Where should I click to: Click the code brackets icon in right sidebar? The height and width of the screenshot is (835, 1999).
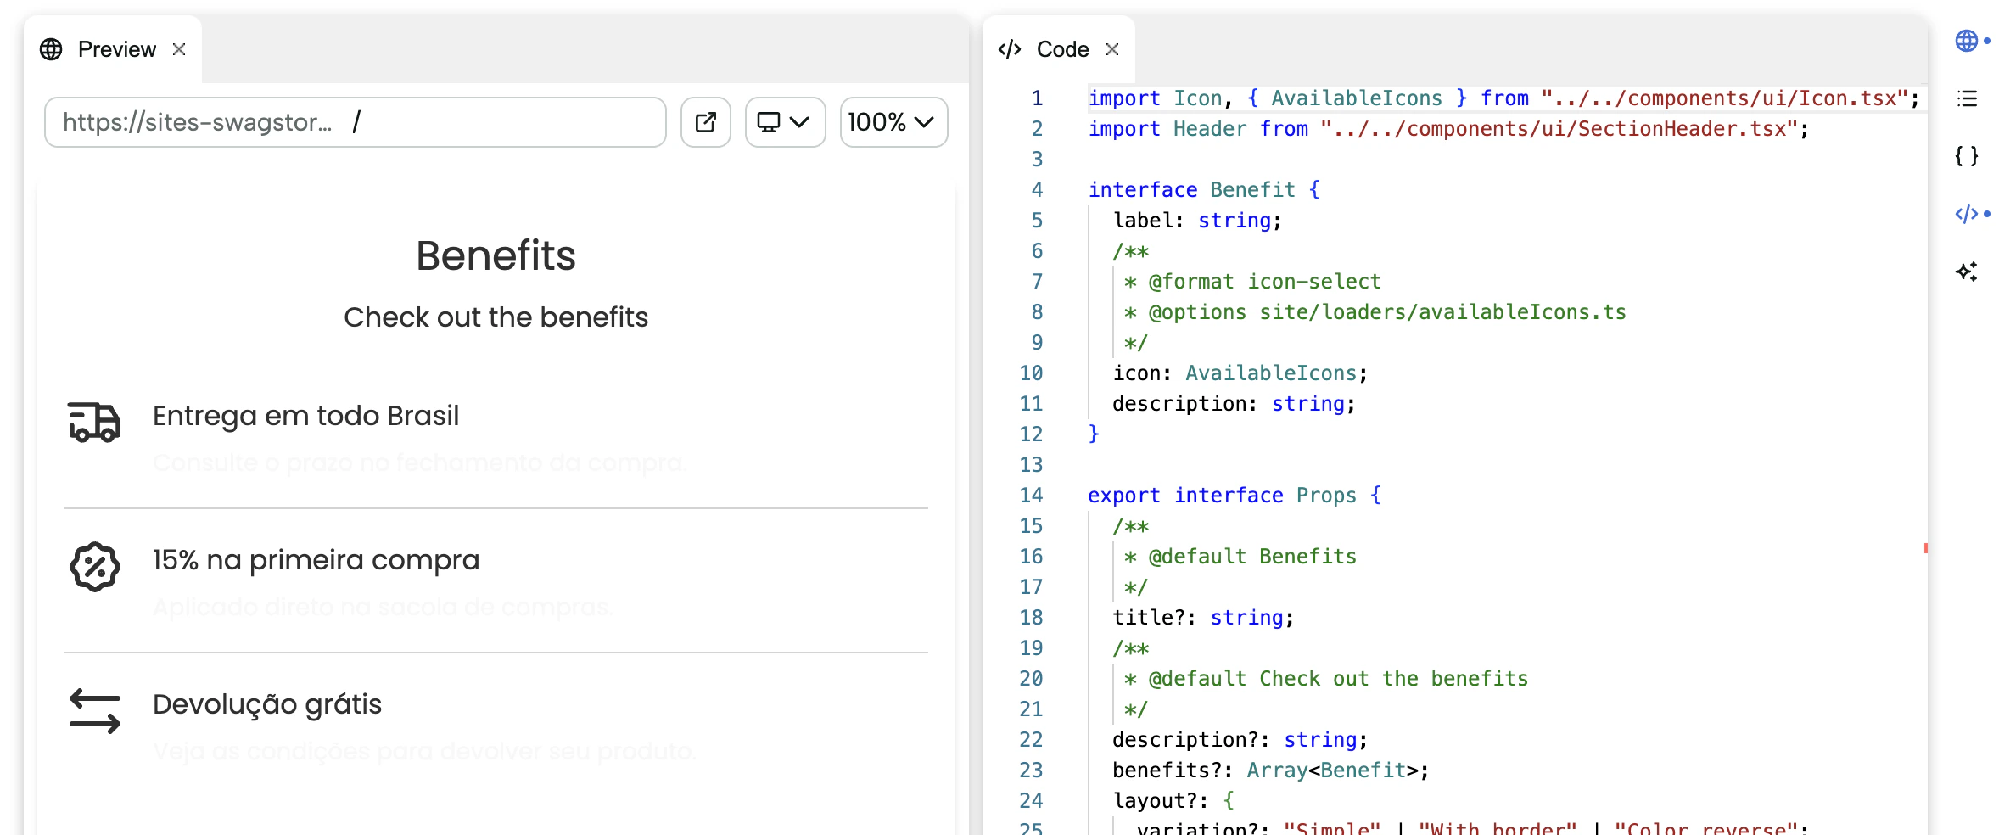click(x=1966, y=214)
